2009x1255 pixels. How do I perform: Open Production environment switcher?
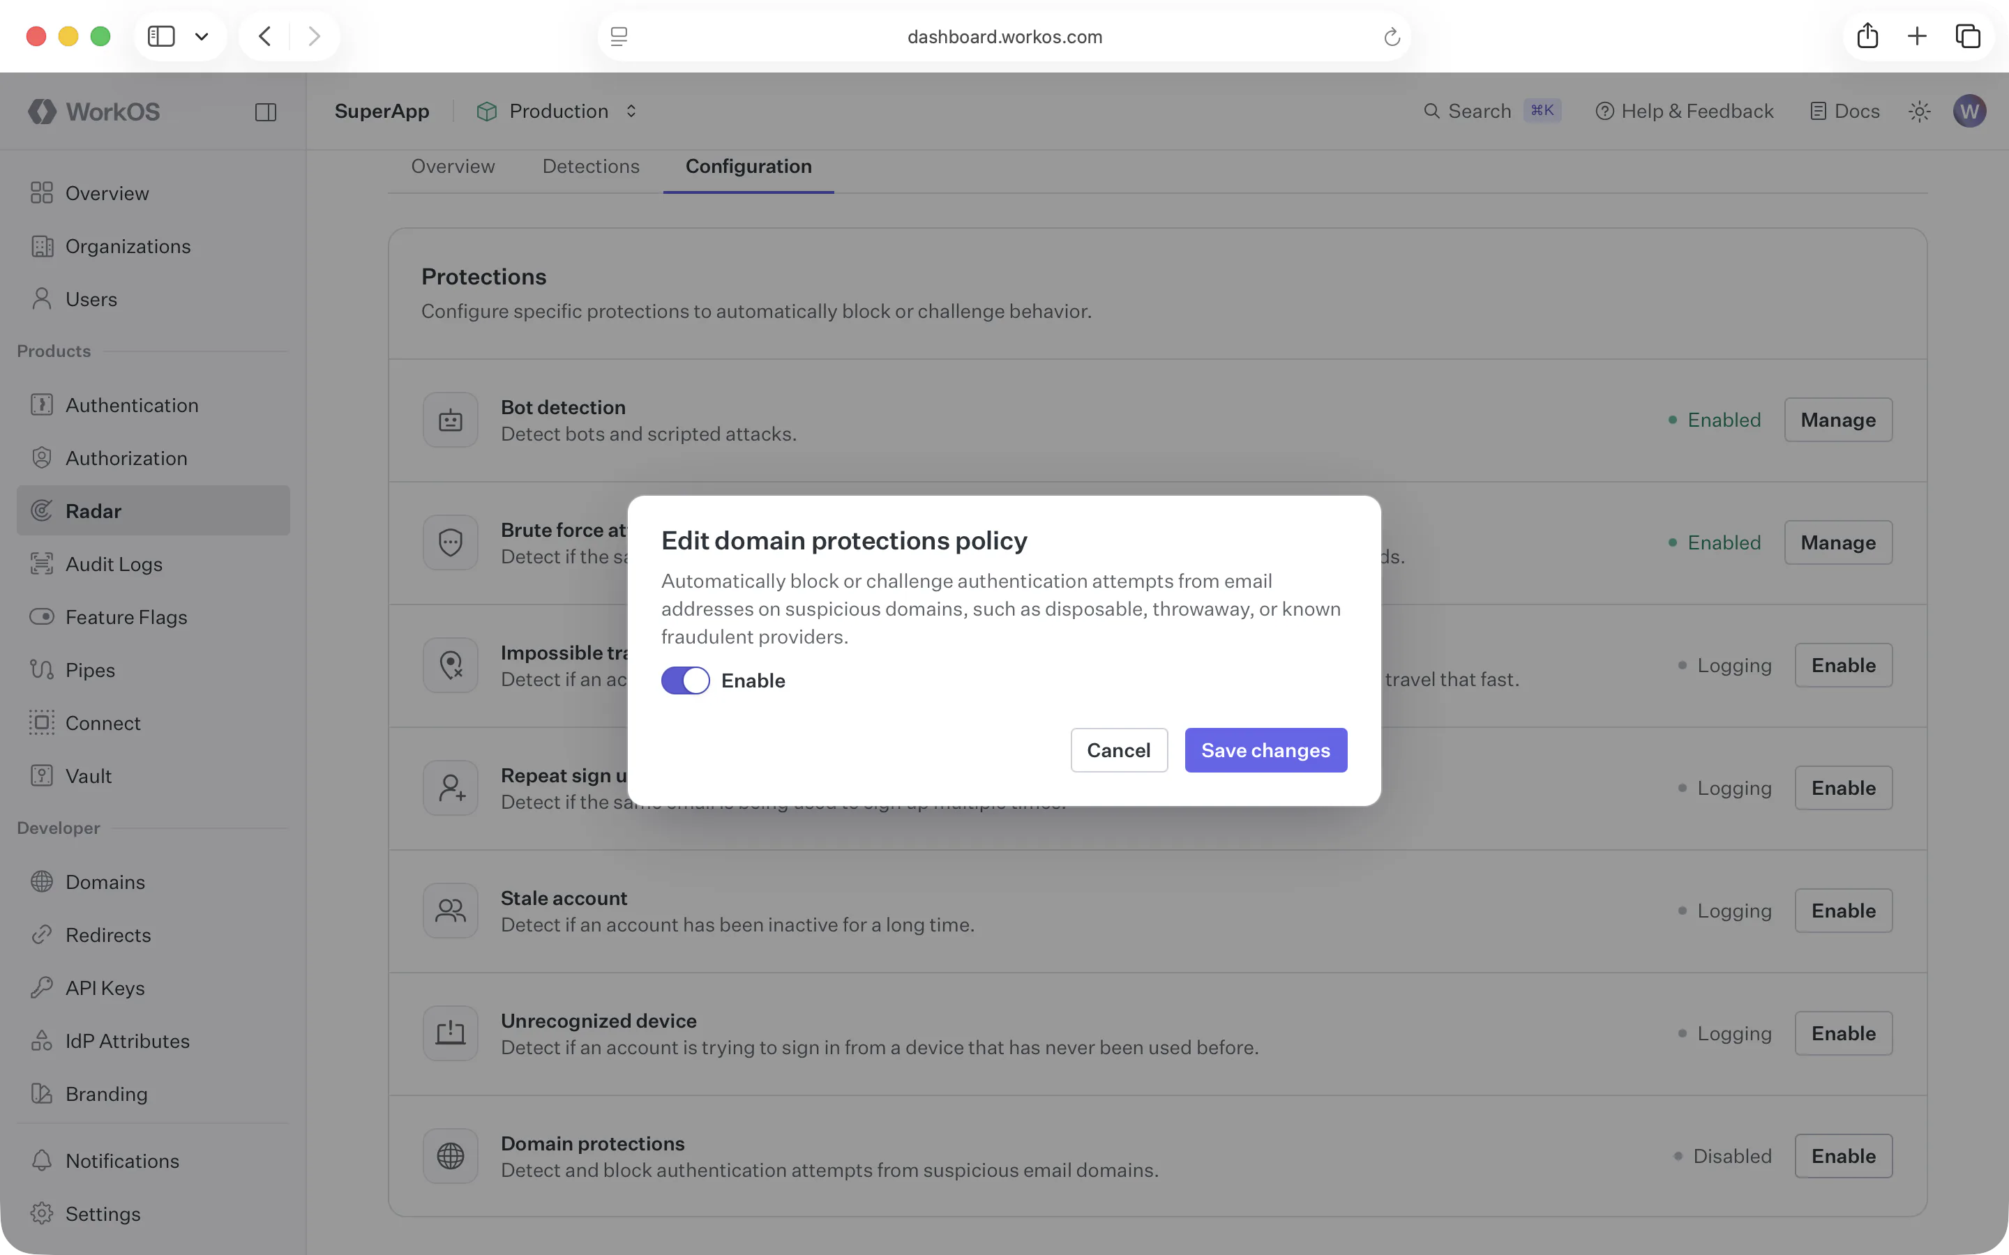coord(558,112)
